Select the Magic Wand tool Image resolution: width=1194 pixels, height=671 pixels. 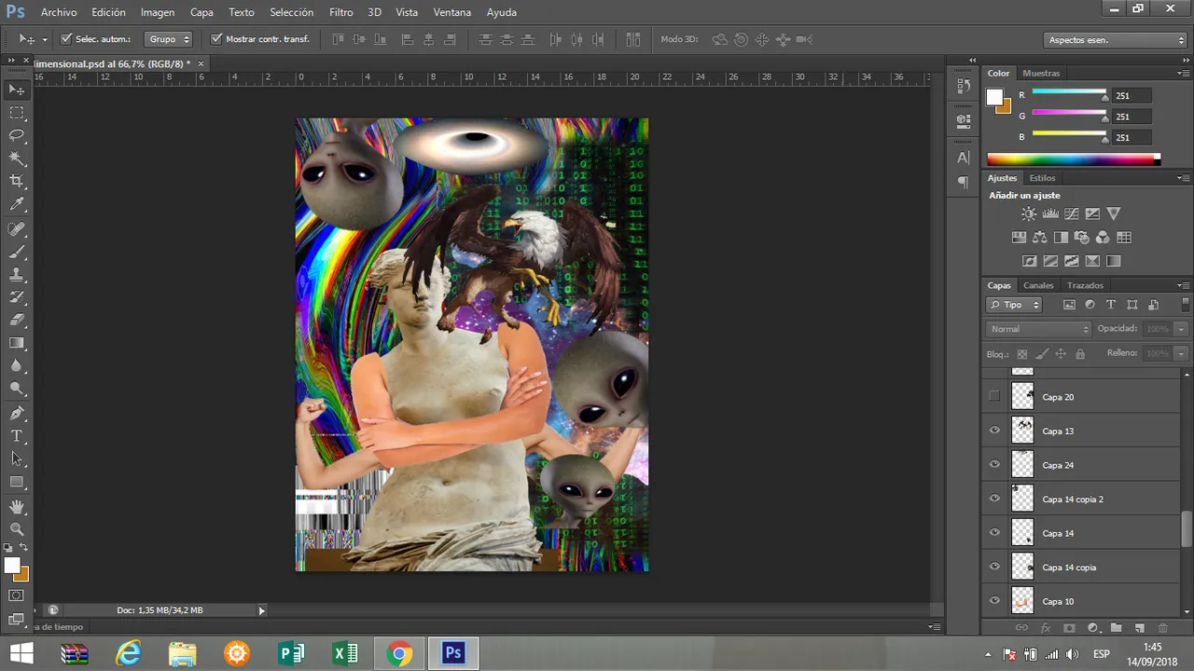(17, 158)
